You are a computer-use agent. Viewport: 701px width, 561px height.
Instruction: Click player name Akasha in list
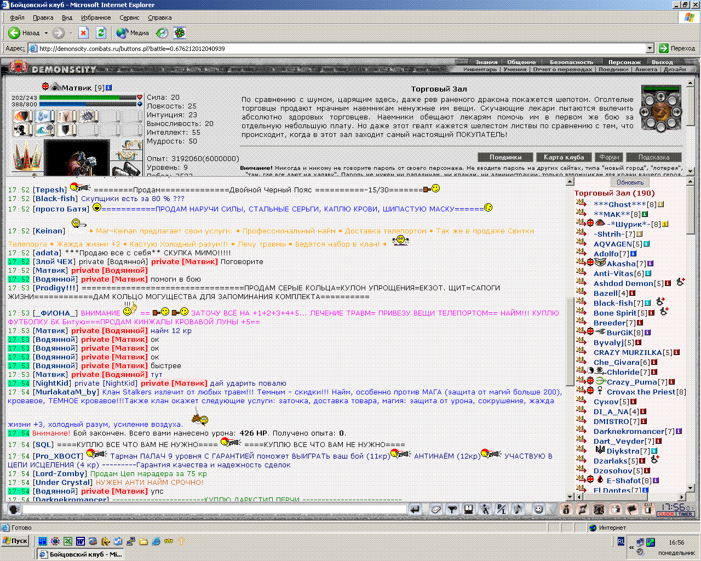pos(621,264)
